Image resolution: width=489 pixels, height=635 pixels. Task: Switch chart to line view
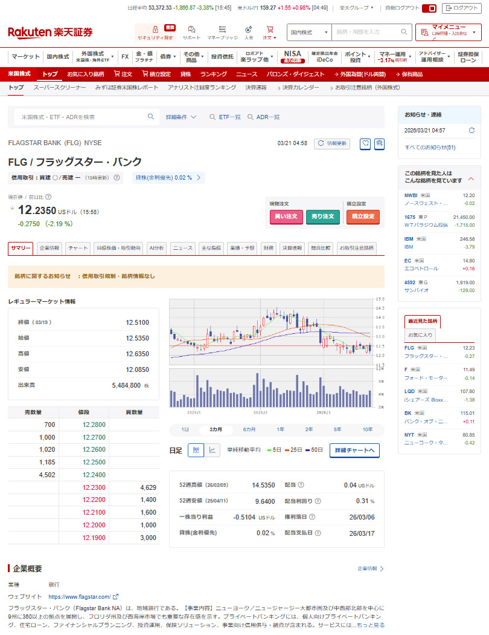click(212, 450)
